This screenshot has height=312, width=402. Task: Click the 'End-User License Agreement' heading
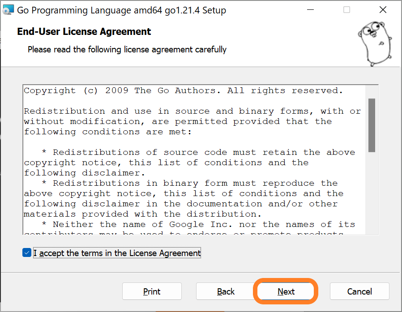click(84, 31)
